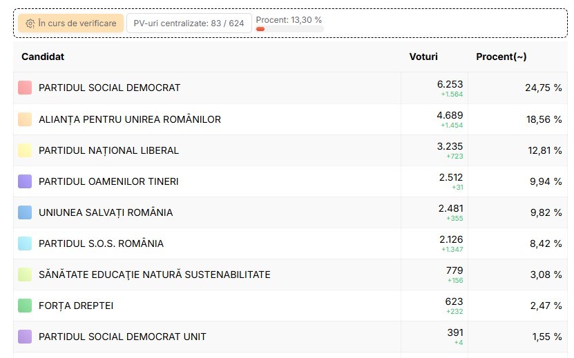Click the 'Procent(~)' column header

coord(501,57)
